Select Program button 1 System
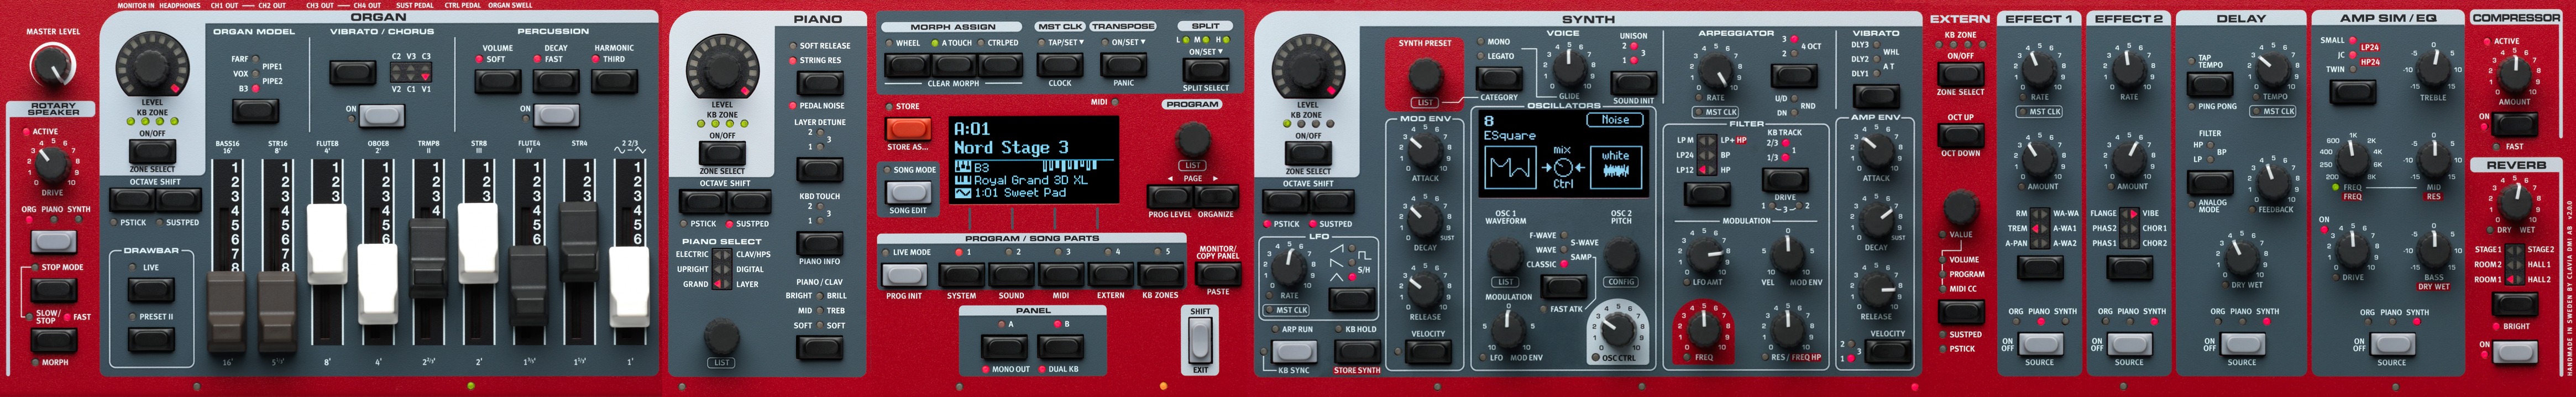 [961, 275]
